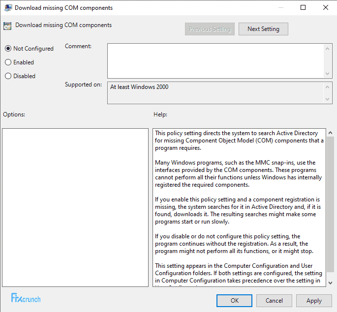
Task: Click the 'Supported on:' label
Action: [x=84, y=85]
